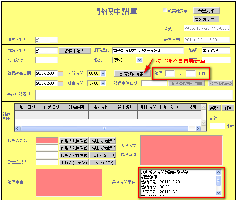Viewport: 238px width, 200px height.
Task: Open the 起始時間 08:00 dropdown
Action: (103, 73)
